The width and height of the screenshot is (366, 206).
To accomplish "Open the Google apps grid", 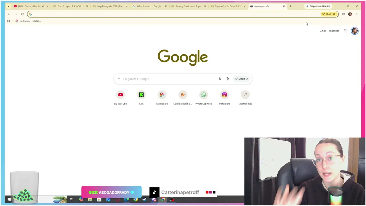I will [x=346, y=31].
